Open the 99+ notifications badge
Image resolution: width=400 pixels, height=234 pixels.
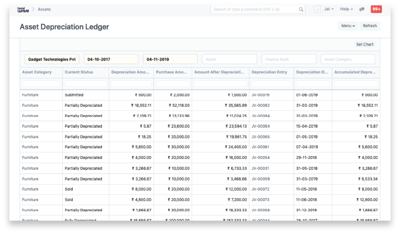click(376, 9)
